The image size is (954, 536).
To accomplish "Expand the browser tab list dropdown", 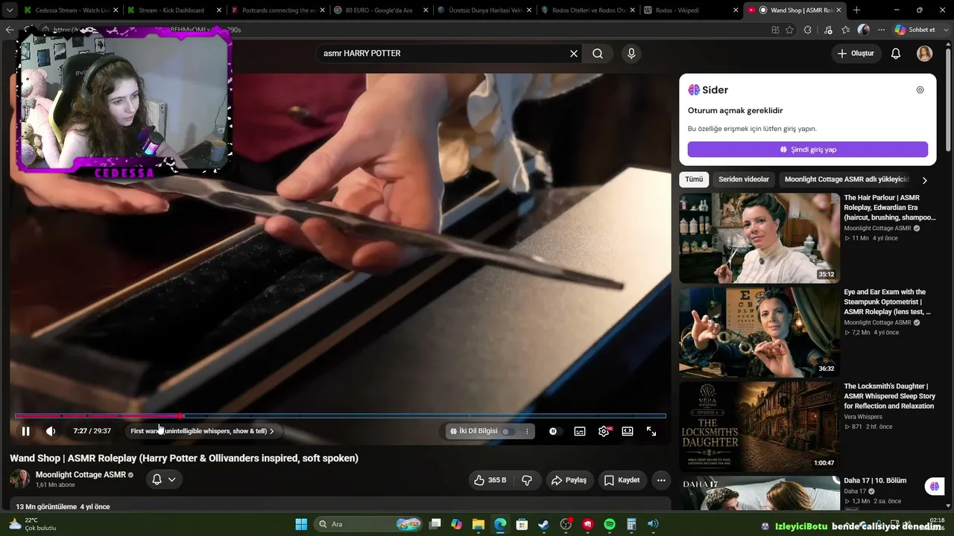I will [x=10, y=10].
